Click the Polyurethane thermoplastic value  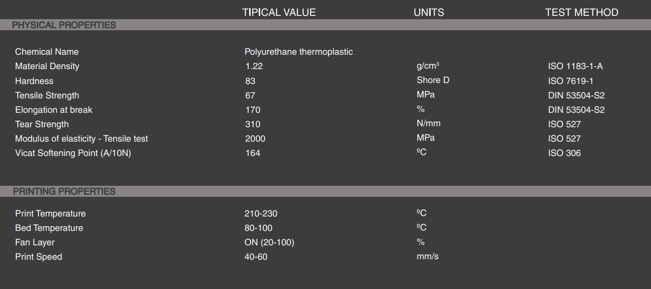click(299, 52)
